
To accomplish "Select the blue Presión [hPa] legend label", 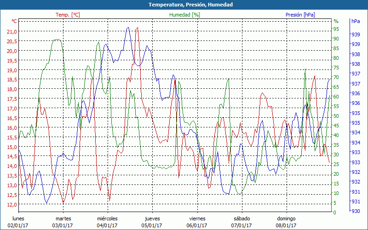I will pyautogui.click(x=300, y=15).
